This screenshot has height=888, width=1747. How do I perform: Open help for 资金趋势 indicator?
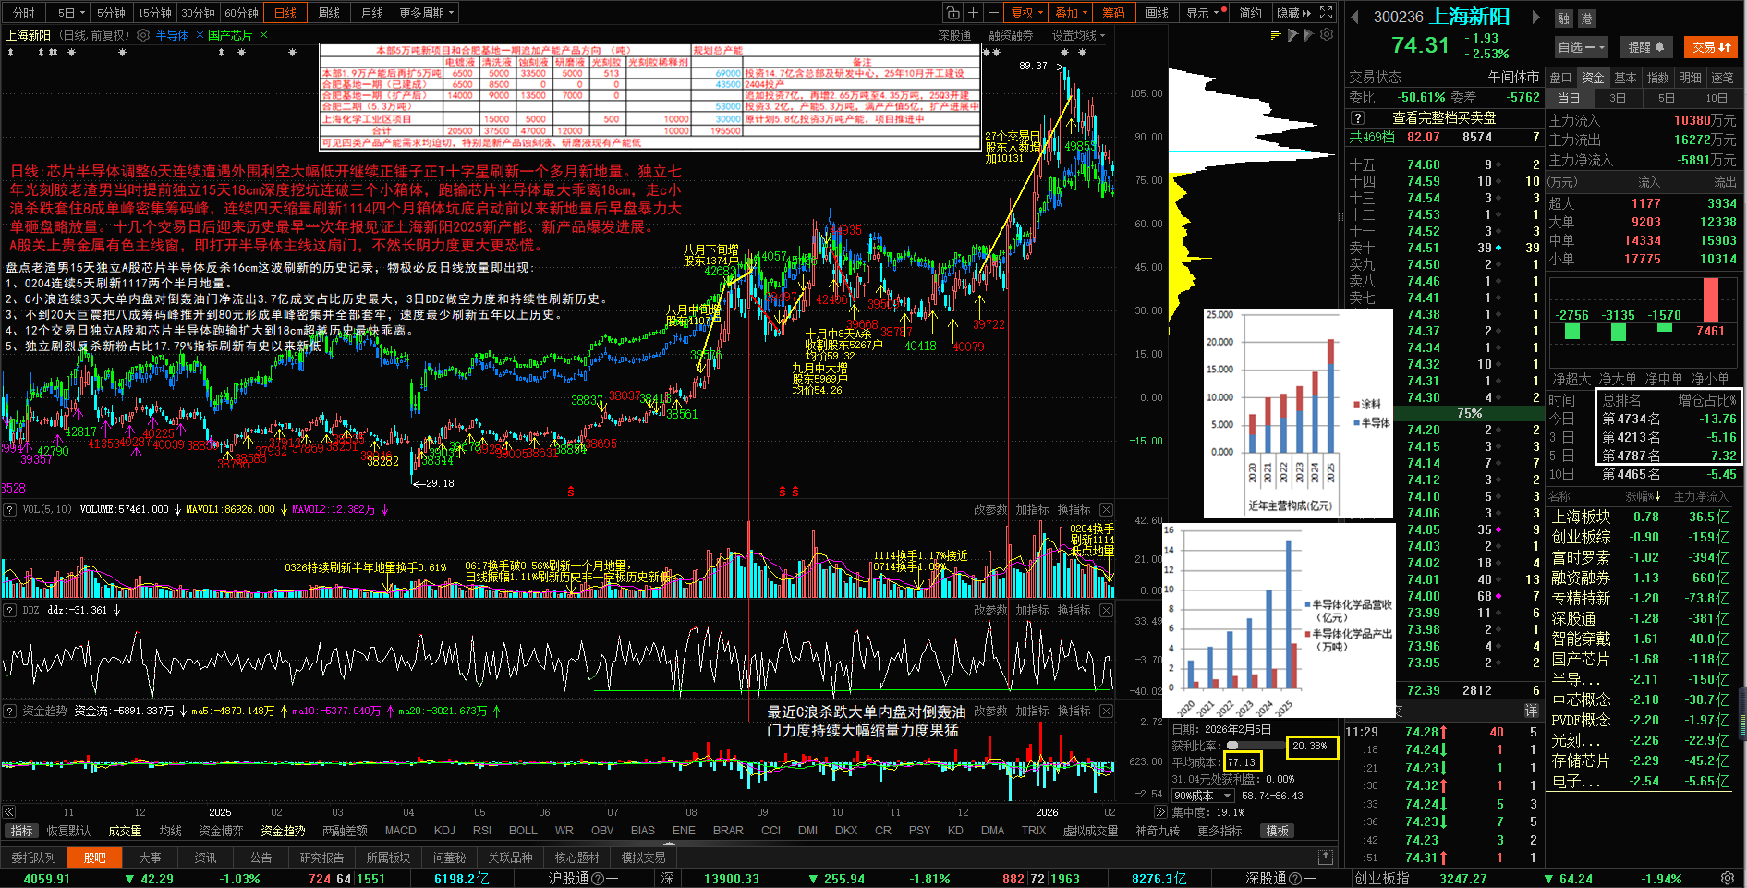[10, 711]
